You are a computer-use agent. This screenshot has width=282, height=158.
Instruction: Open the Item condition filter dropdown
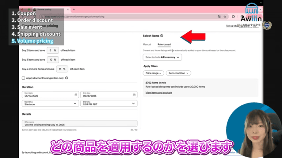178,73
